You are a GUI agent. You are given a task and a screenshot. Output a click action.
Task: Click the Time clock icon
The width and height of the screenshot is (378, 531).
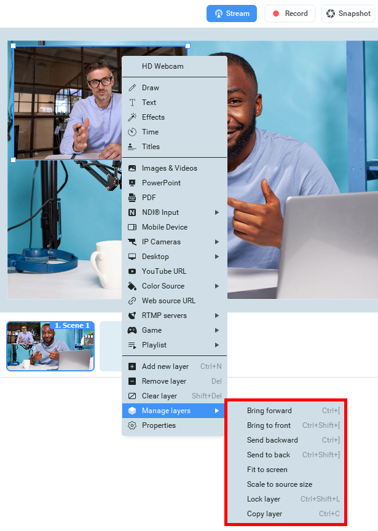132,132
